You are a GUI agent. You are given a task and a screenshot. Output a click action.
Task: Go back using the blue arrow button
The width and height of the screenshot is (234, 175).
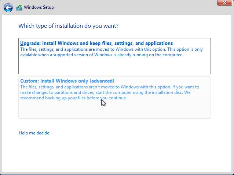pos(8,8)
